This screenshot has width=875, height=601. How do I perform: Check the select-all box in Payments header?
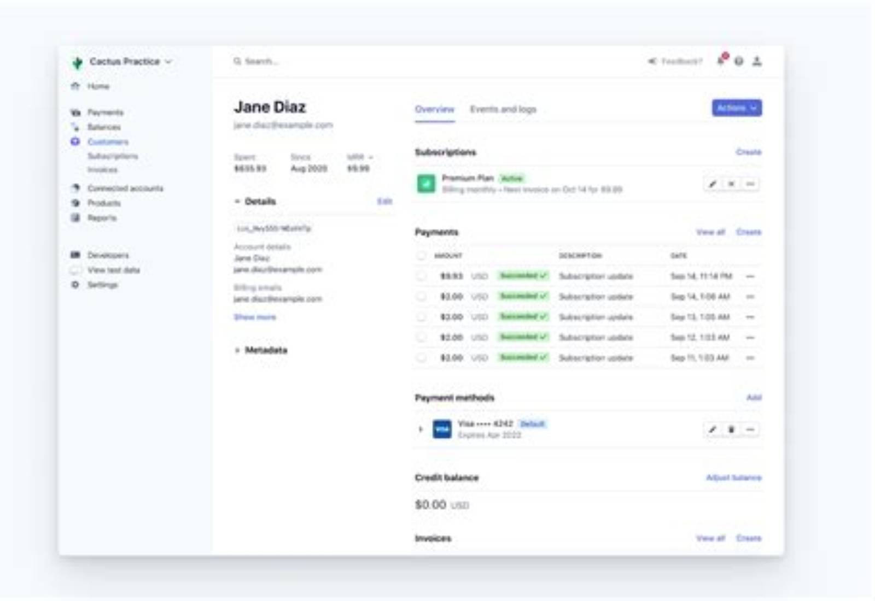pos(421,255)
